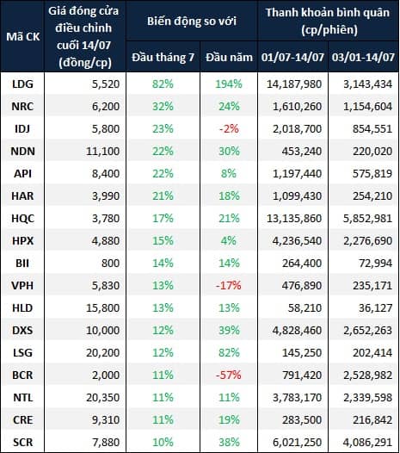Select the 4,086,291 value for SCR
The width and height of the screenshot is (400, 453).
coord(367,443)
